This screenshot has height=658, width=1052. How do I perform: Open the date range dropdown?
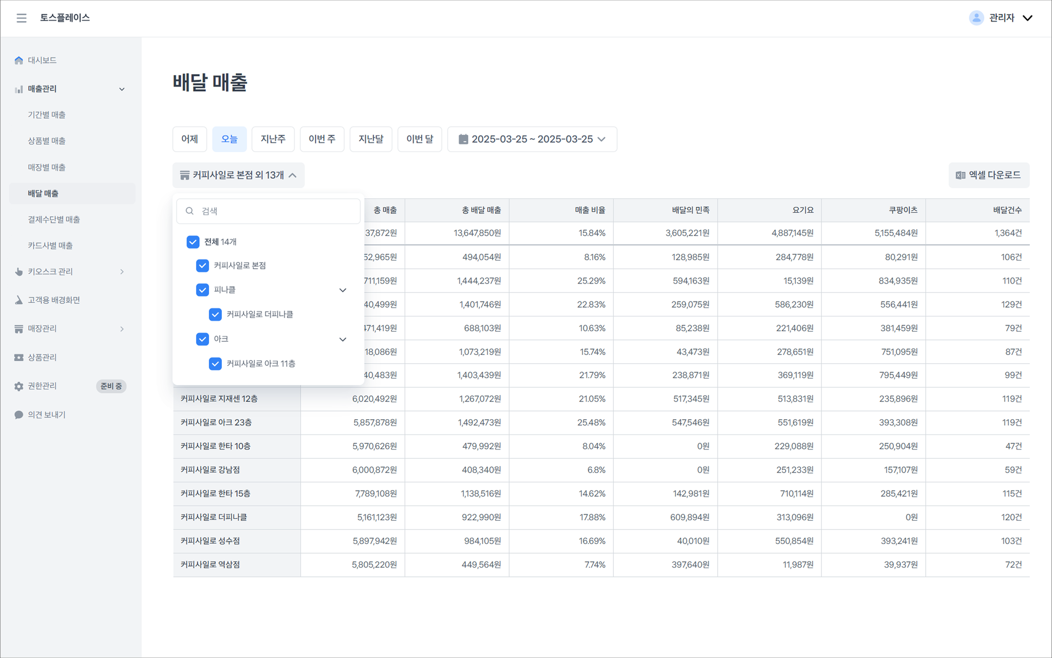point(532,139)
